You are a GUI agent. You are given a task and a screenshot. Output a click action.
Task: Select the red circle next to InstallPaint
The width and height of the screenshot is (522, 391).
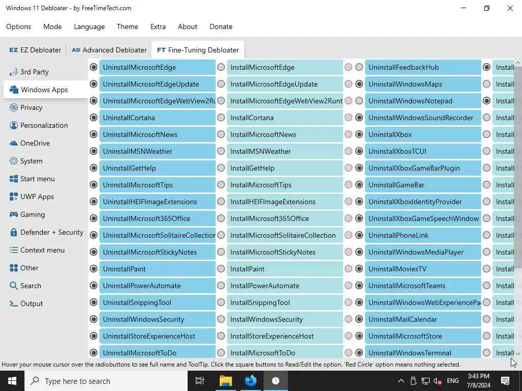(x=349, y=269)
